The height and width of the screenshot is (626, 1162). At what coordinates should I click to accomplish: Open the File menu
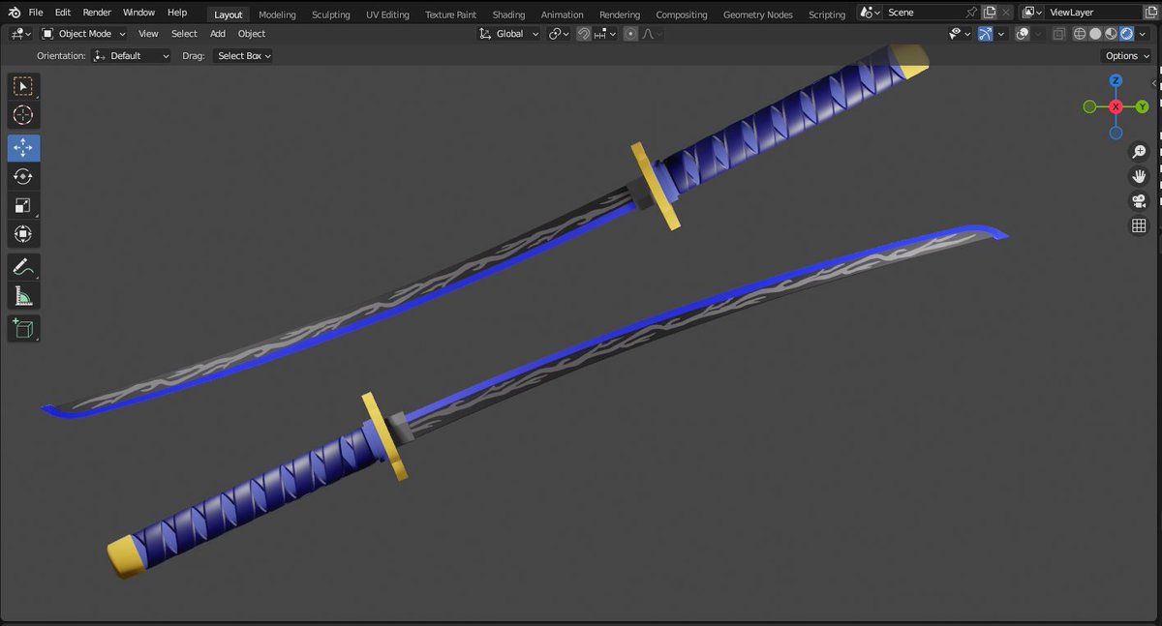click(x=36, y=13)
